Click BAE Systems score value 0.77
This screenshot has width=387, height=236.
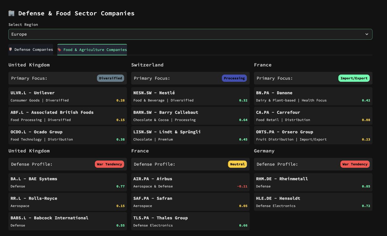pos(121,186)
